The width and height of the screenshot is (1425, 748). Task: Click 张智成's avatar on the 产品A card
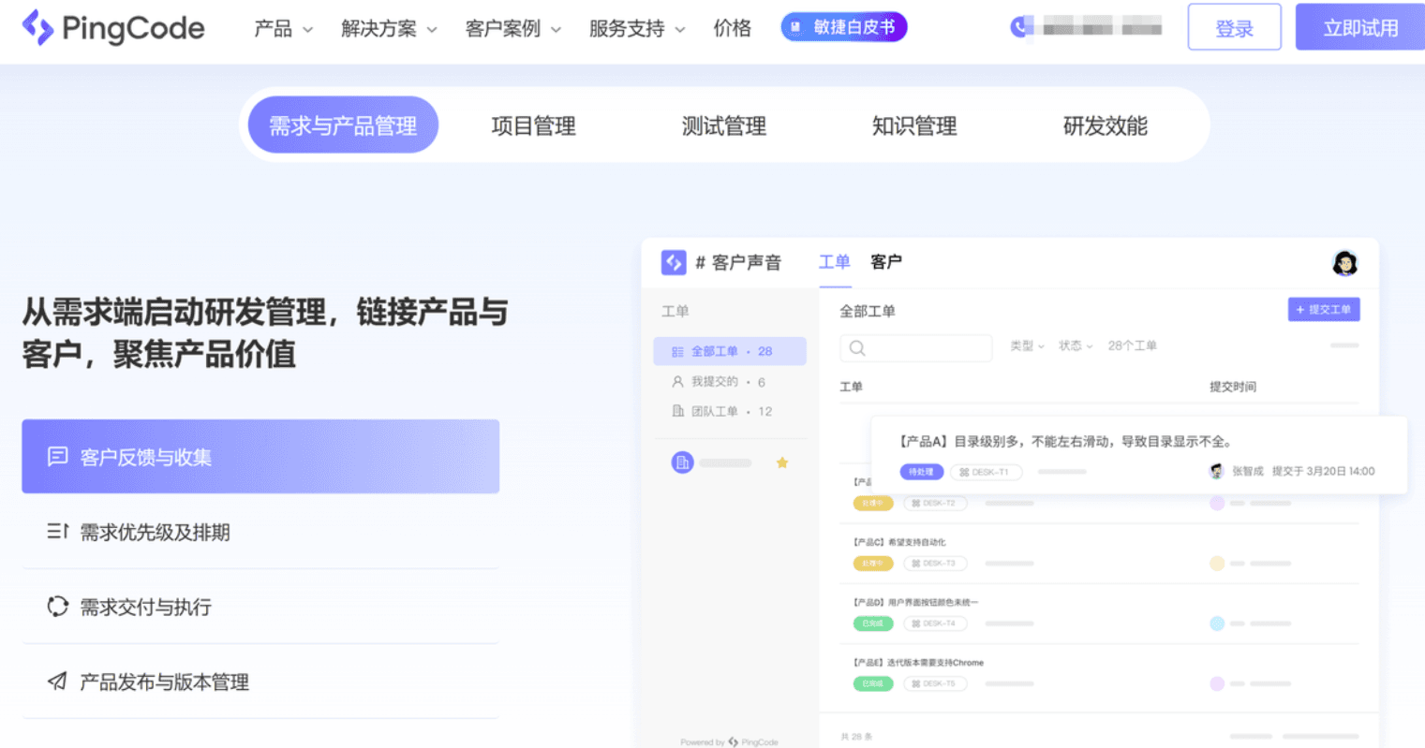[1217, 471]
